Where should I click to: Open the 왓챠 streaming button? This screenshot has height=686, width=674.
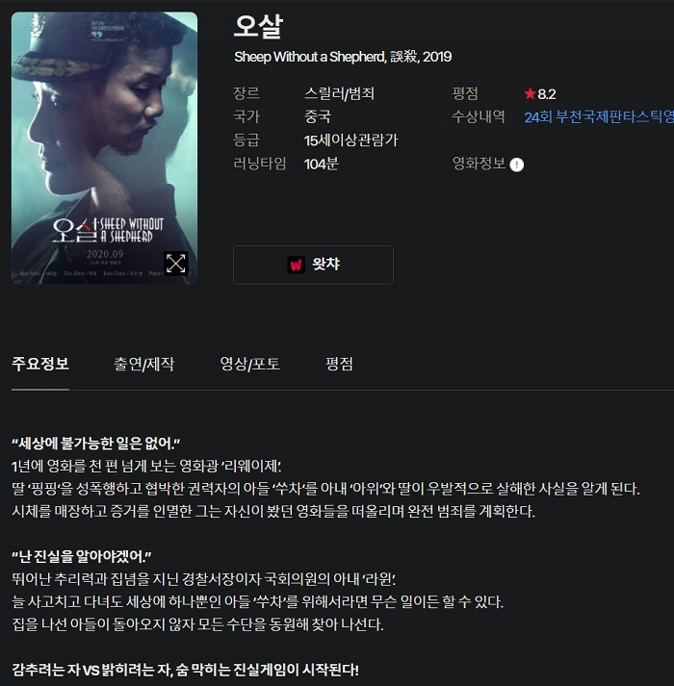313,265
